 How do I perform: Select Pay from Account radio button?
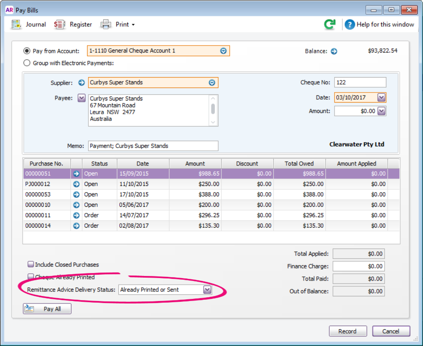[27, 51]
